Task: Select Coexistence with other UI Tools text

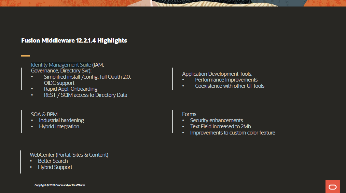Action: point(229,86)
